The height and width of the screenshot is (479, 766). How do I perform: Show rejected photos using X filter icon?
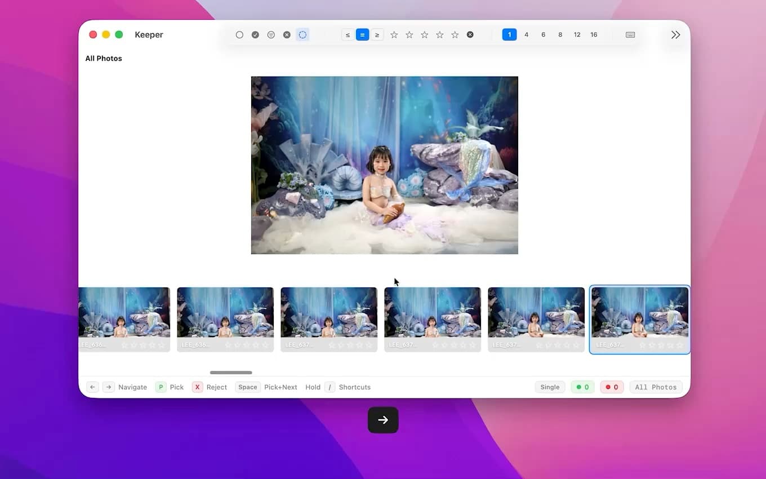pos(287,34)
